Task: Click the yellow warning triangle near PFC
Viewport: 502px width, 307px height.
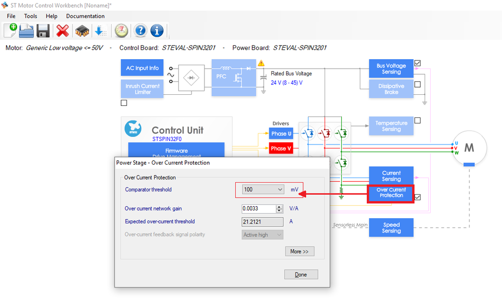Action: tap(261, 63)
